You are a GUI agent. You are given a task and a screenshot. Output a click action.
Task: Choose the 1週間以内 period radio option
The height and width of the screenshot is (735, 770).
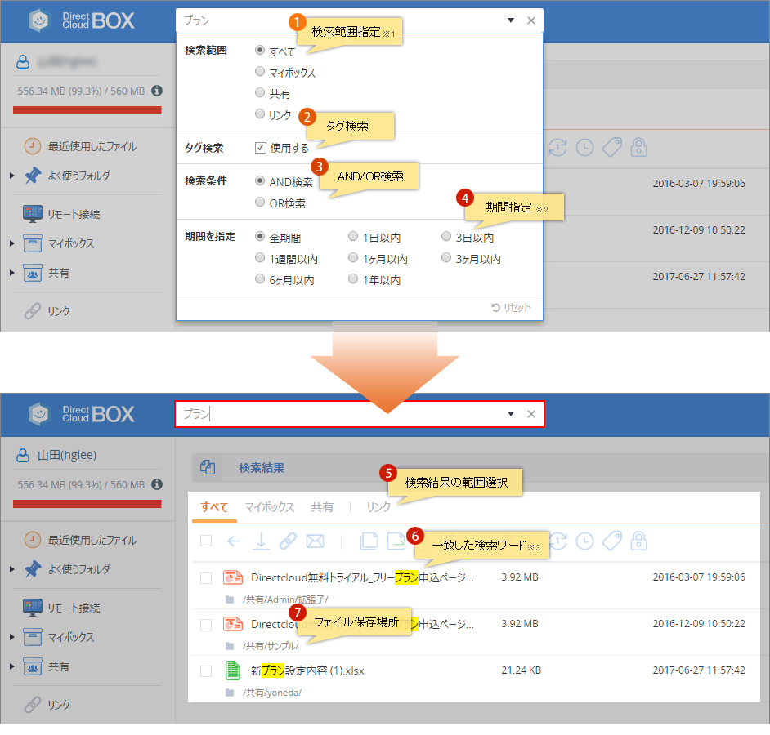tap(260, 259)
